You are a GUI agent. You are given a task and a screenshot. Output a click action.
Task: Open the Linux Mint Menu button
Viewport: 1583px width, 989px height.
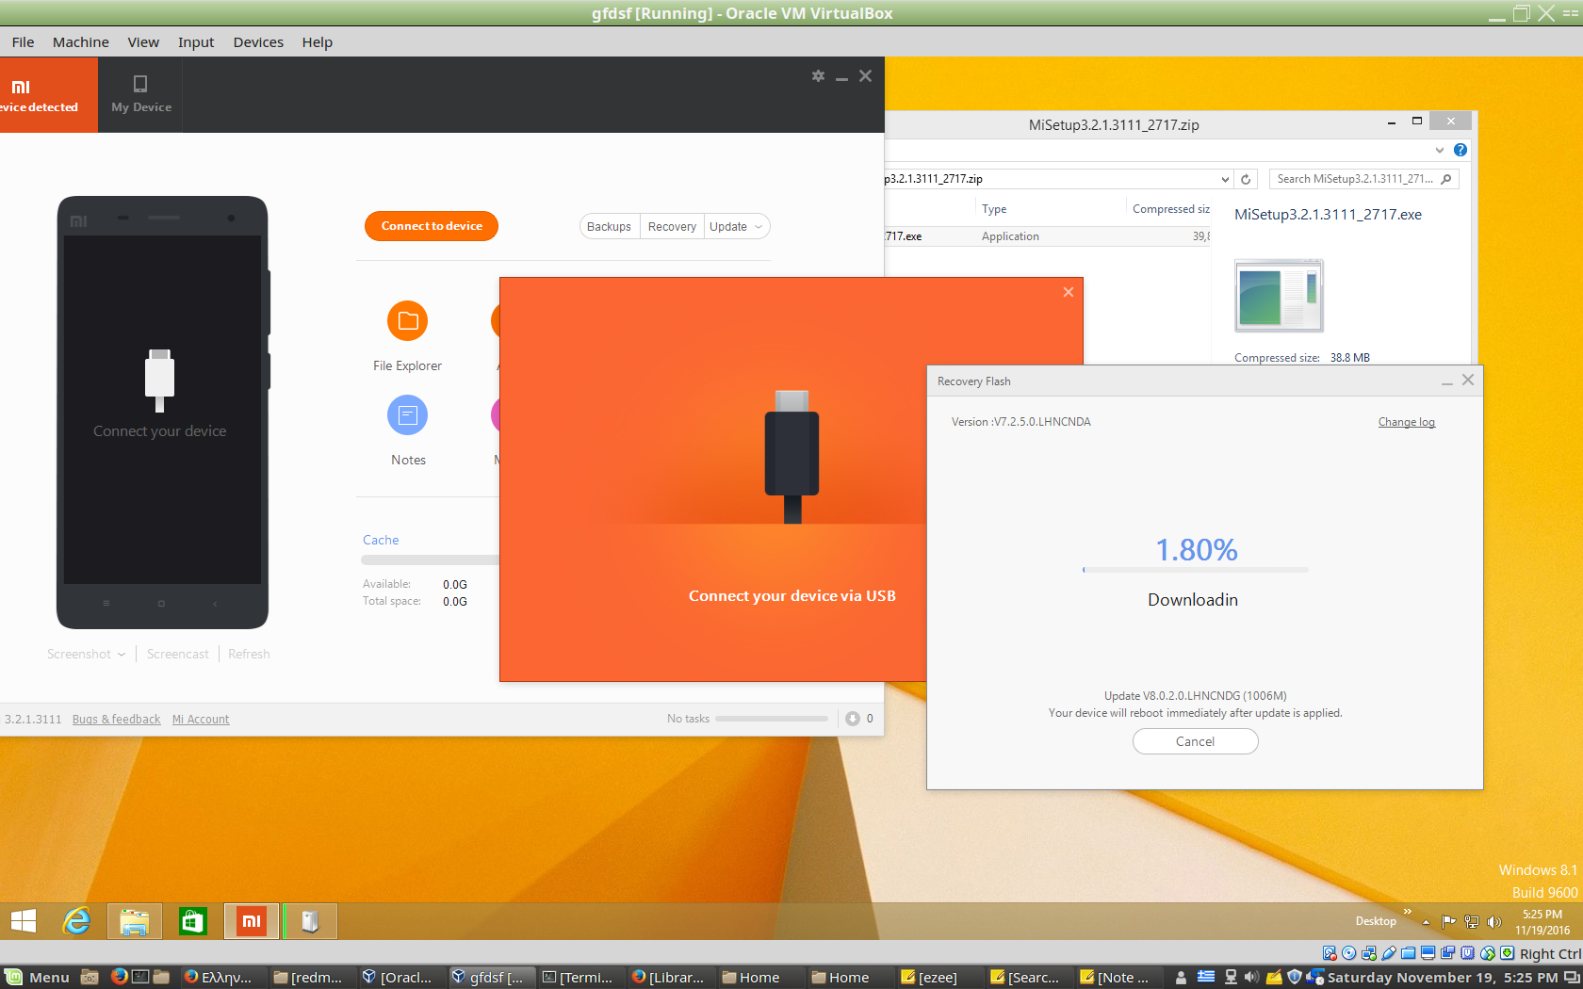(38, 977)
